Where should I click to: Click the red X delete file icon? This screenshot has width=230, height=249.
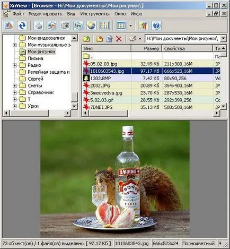coord(119,39)
